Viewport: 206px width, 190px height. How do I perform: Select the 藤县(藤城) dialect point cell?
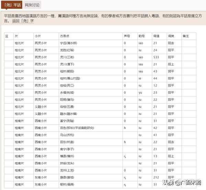91,178
